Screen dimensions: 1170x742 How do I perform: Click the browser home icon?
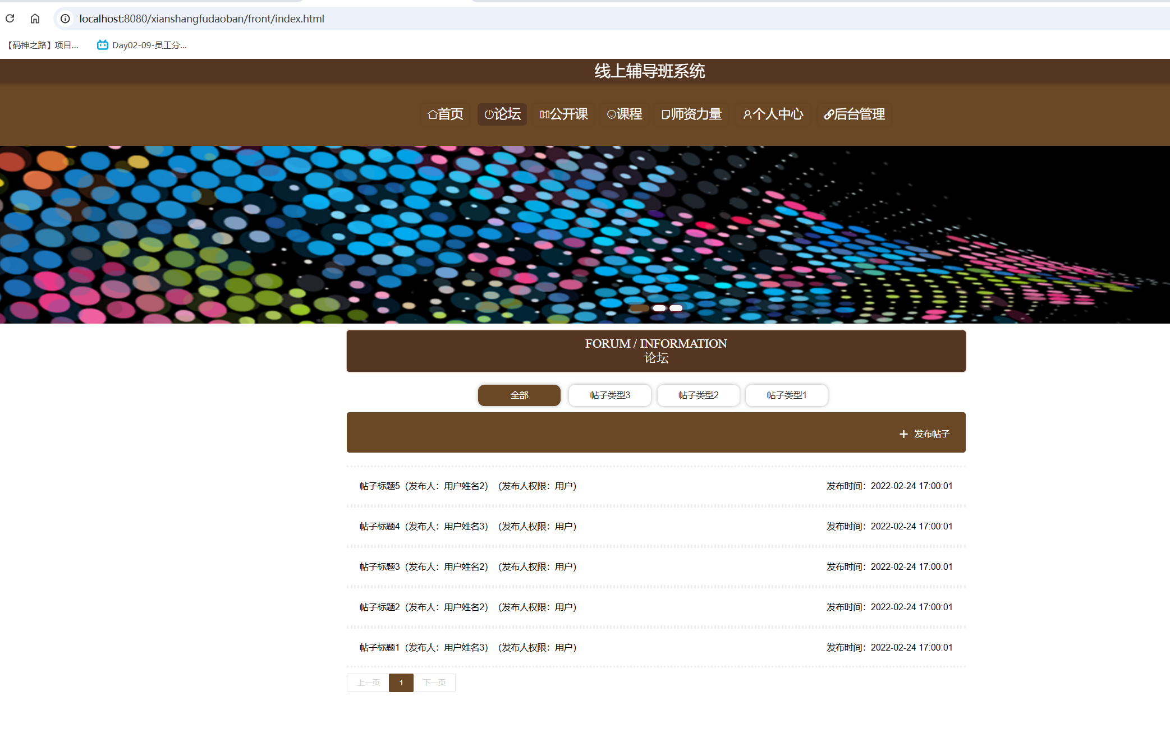pyautogui.click(x=35, y=19)
